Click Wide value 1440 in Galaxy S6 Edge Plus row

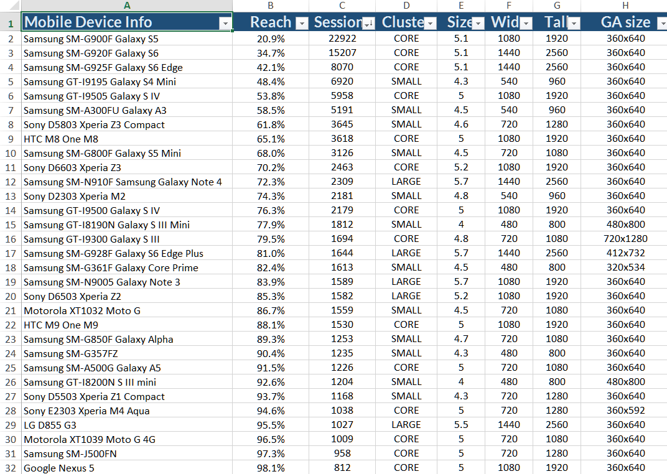pyautogui.click(x=509, y=253)
